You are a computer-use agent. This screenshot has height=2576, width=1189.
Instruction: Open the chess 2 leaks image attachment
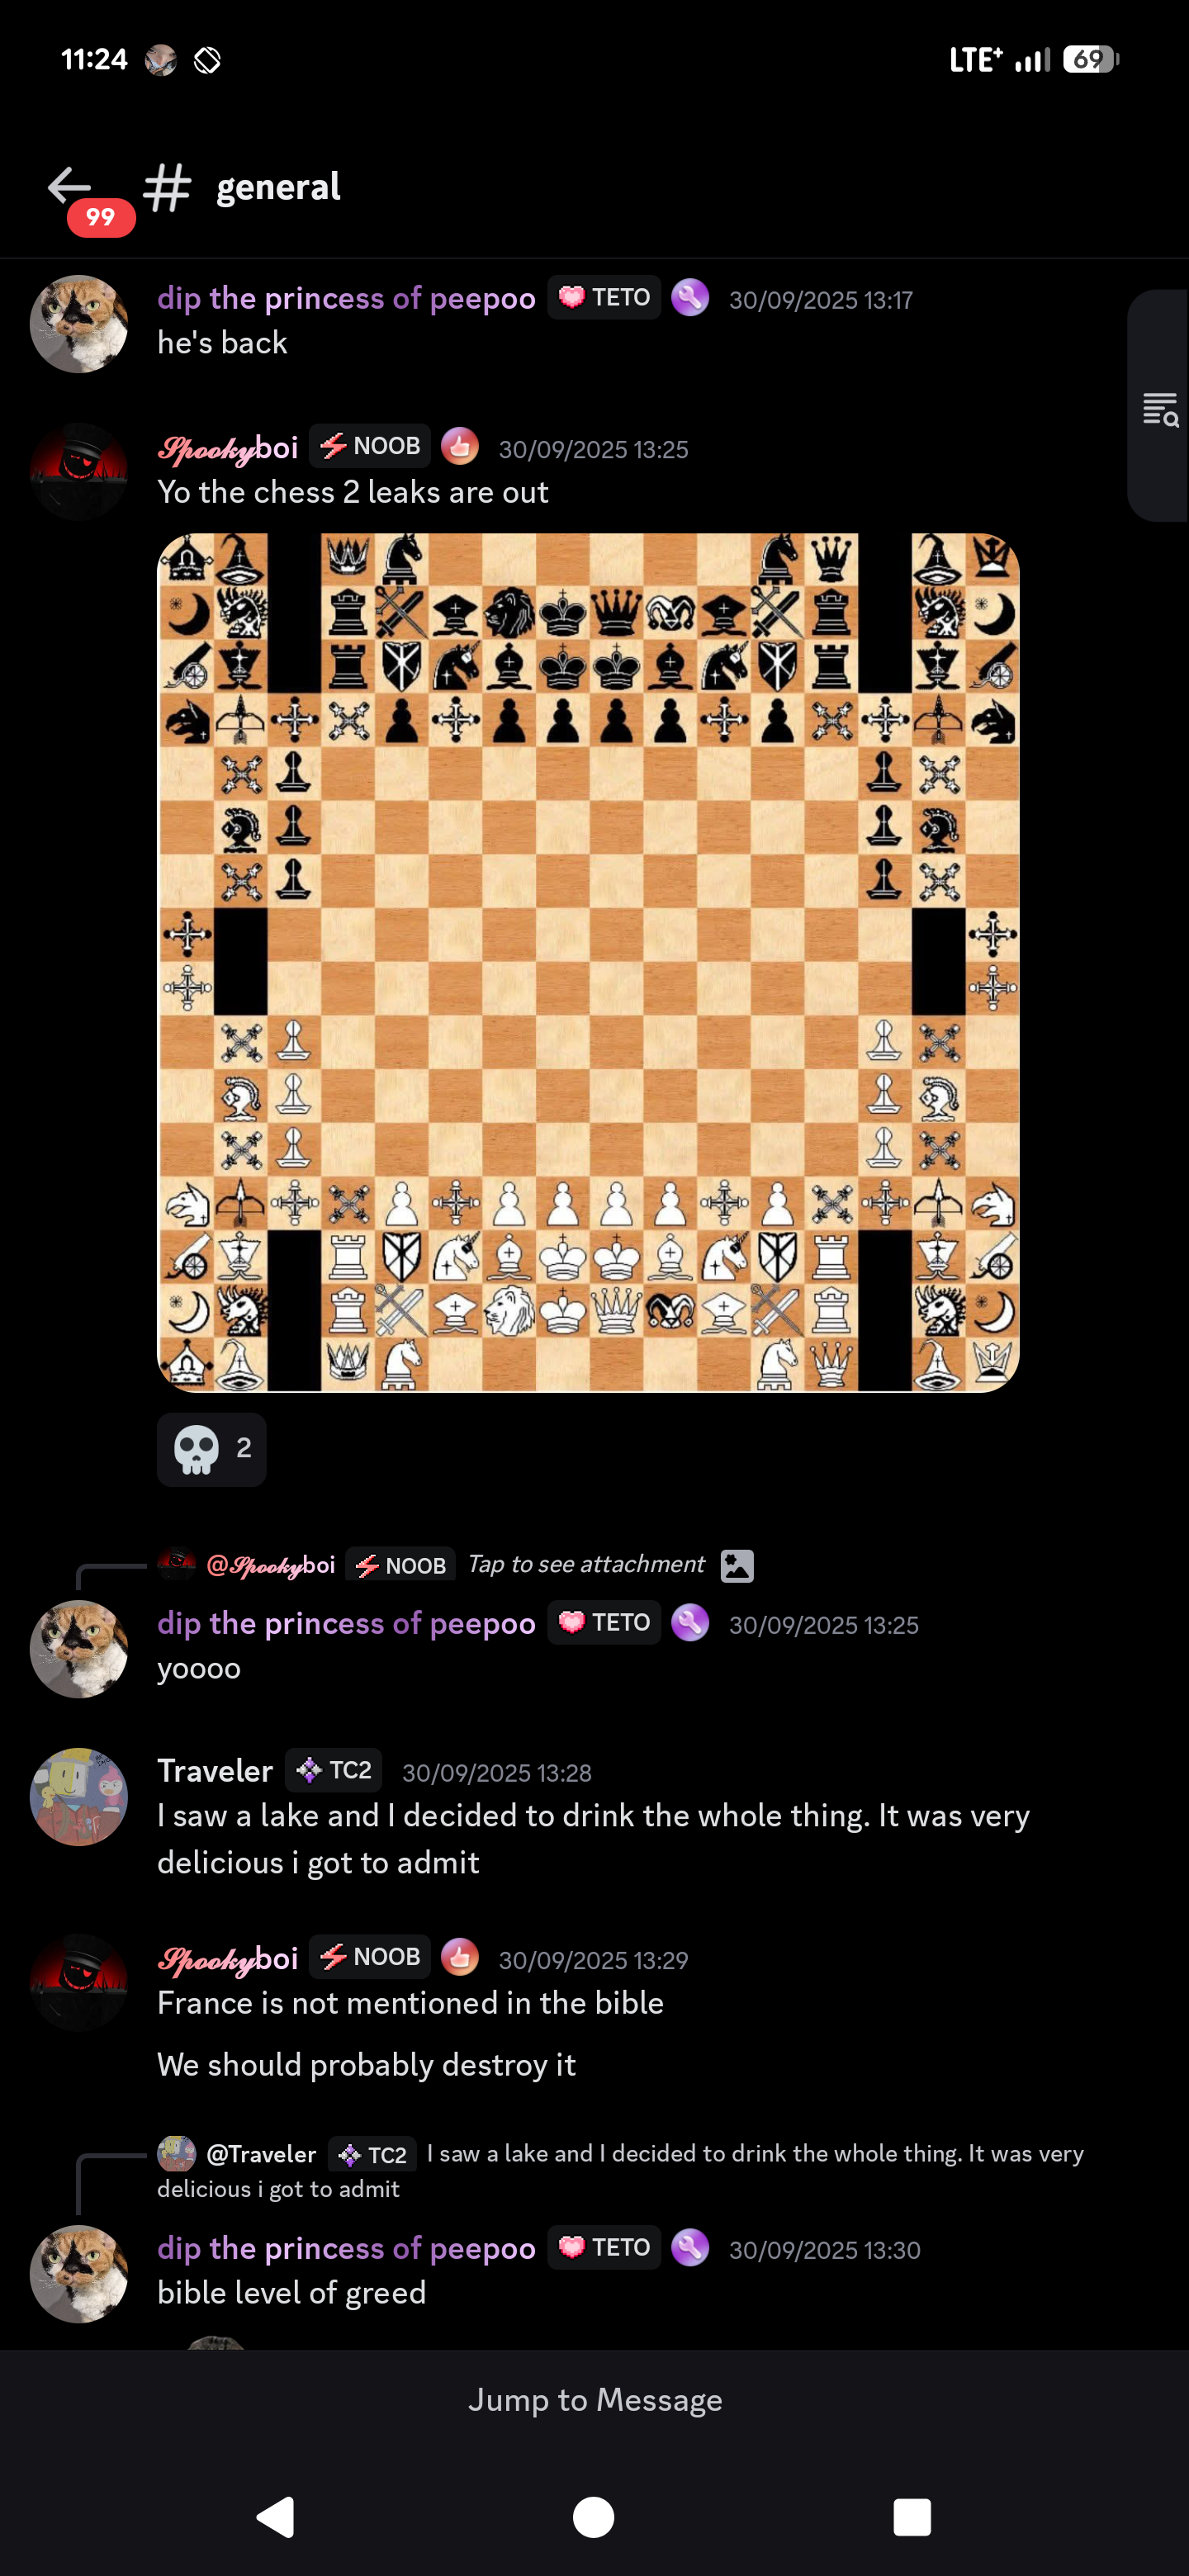[x=588, y=962]
